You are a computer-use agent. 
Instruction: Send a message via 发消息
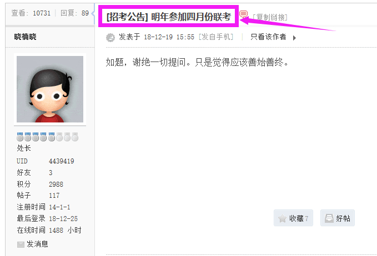coord(37,244)
